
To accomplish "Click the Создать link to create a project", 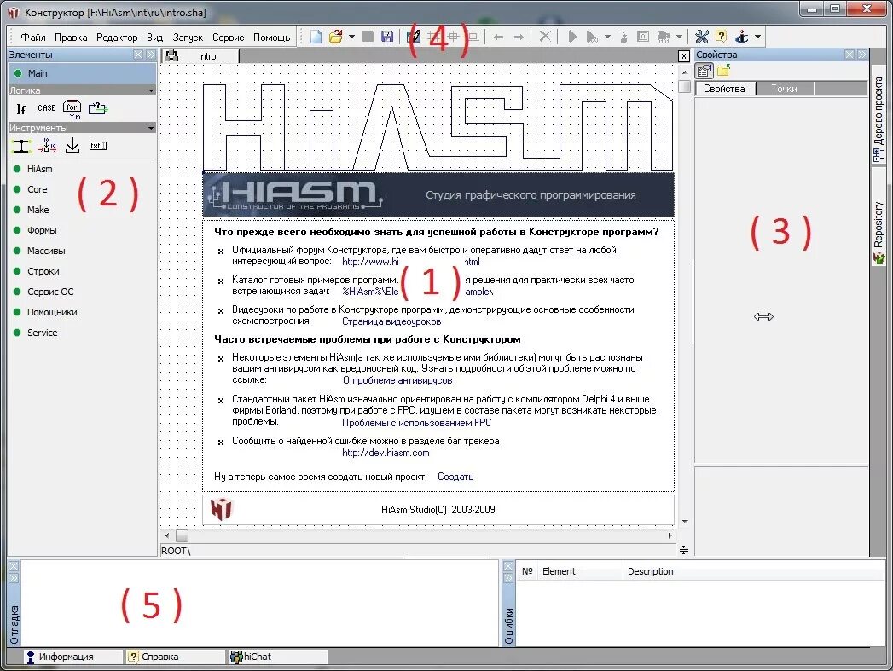I will (x=455, y=477).
